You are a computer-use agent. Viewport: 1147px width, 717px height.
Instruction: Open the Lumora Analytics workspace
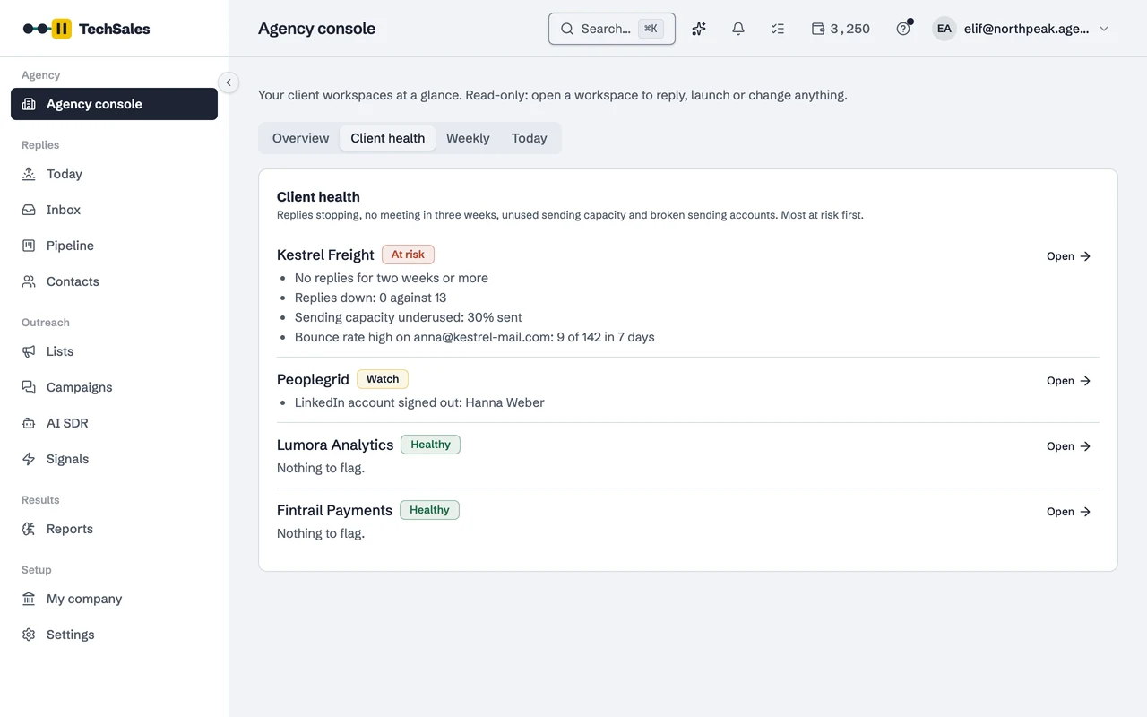click(1069, 446)
